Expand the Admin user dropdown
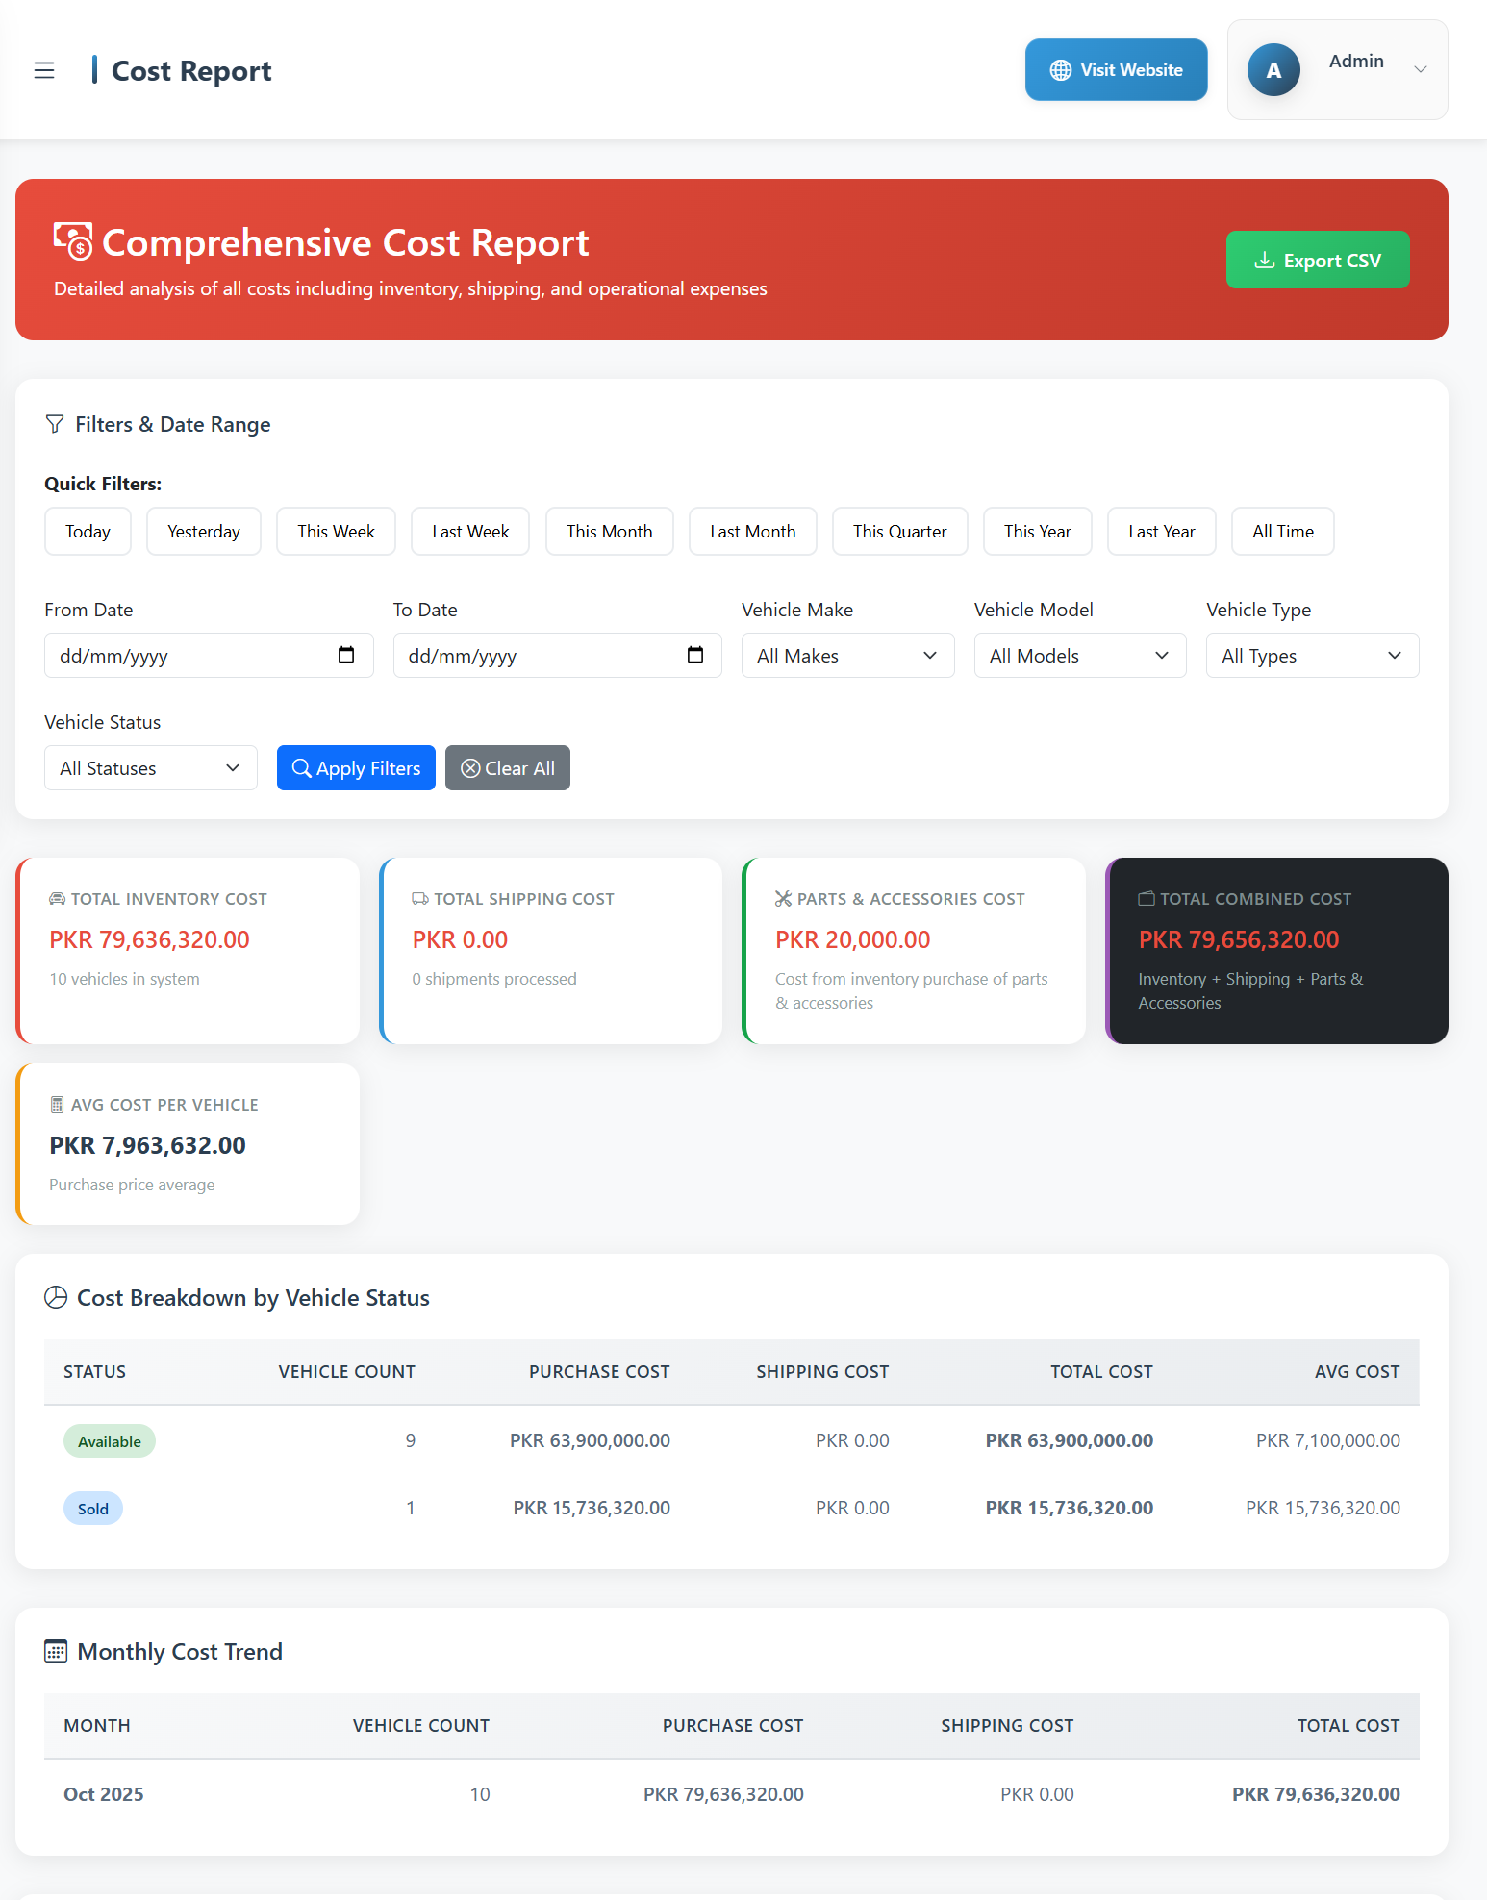The width and height of the screenshot is (1487, 1900). 1420,69
